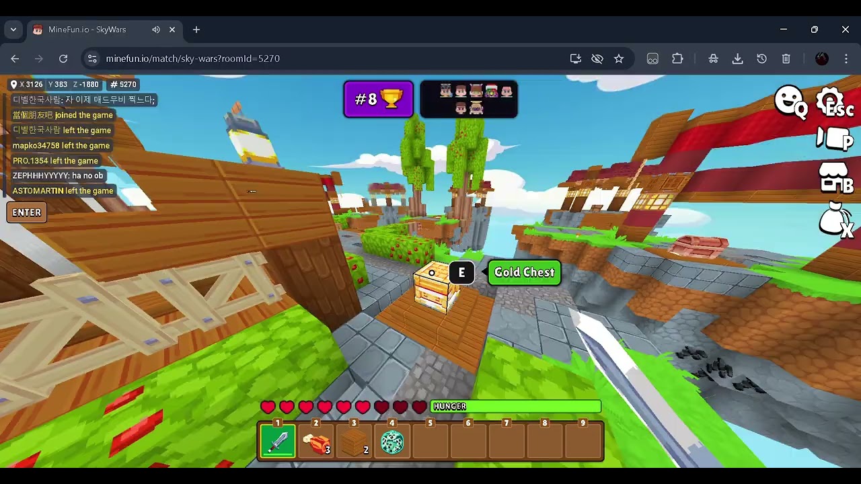Open browser downloads icon
861x484 pixels.
click(738, 58)
